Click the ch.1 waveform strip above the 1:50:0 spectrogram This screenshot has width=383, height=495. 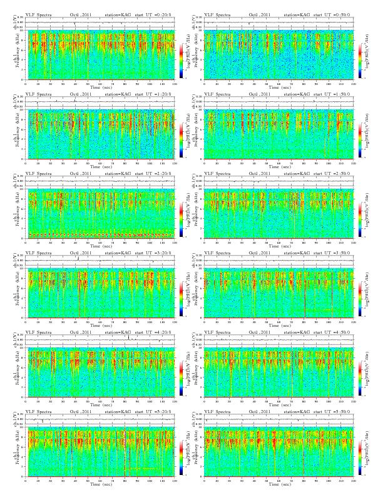[x=278, y=102]
